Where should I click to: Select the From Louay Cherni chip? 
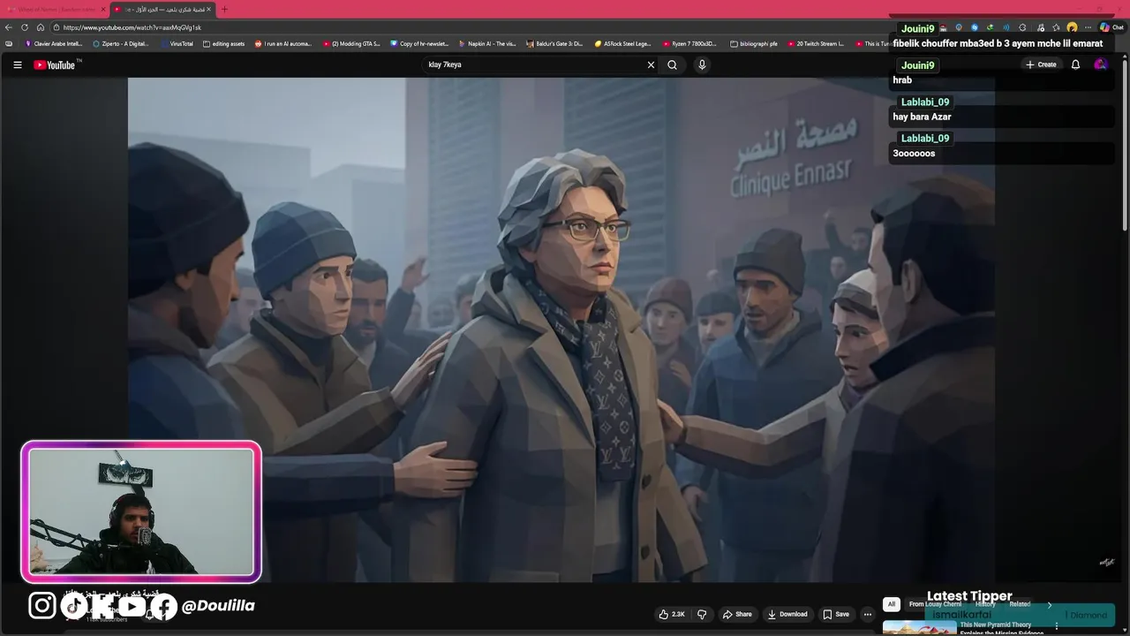[935, 604]
